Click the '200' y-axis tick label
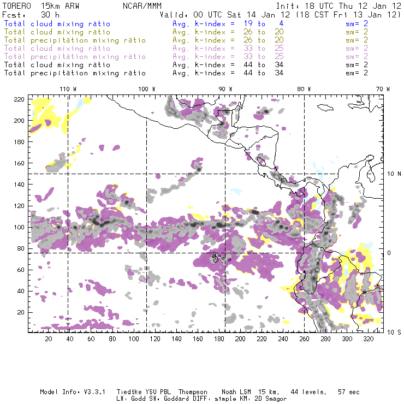This screenshot has height=404, width=404. tap(19, 121)
